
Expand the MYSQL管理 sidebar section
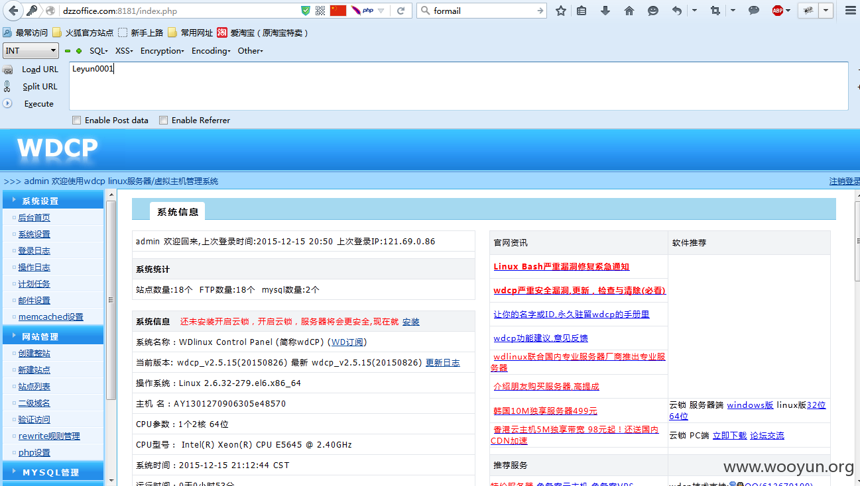[x=52, y=472]
